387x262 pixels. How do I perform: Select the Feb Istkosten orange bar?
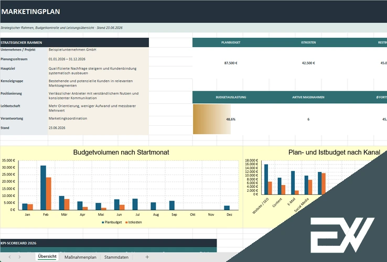point(49,194)
